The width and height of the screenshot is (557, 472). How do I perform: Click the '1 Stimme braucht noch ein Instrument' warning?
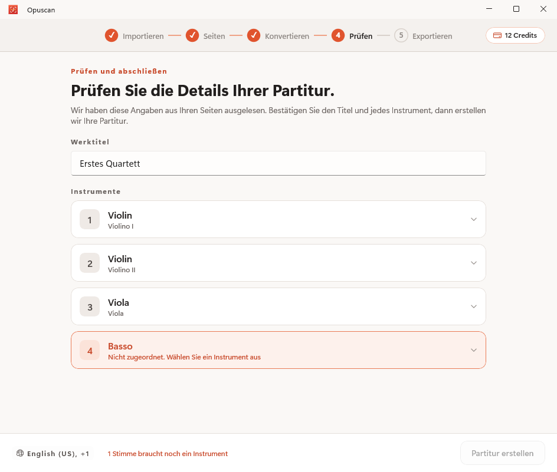pyautogui.click(x=168, y=454)
